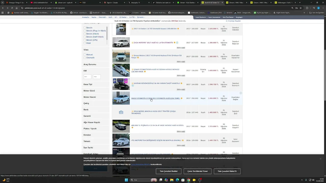Open File Explorer from the taskbar

[x=172, y=180]
